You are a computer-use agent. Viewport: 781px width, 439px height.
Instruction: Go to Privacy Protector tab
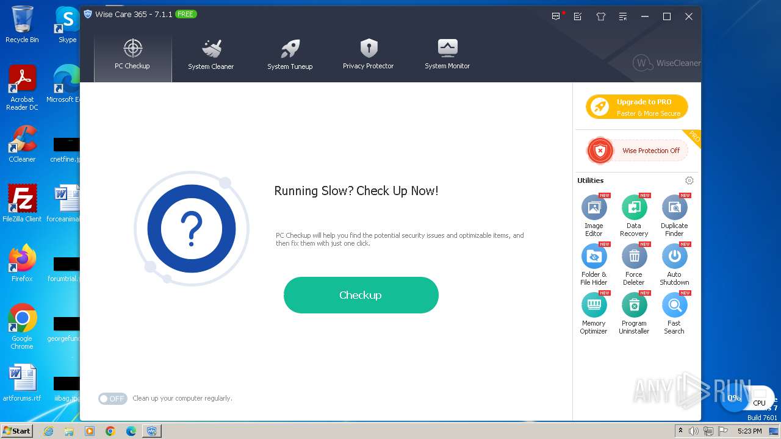click(x=369, y=55)
